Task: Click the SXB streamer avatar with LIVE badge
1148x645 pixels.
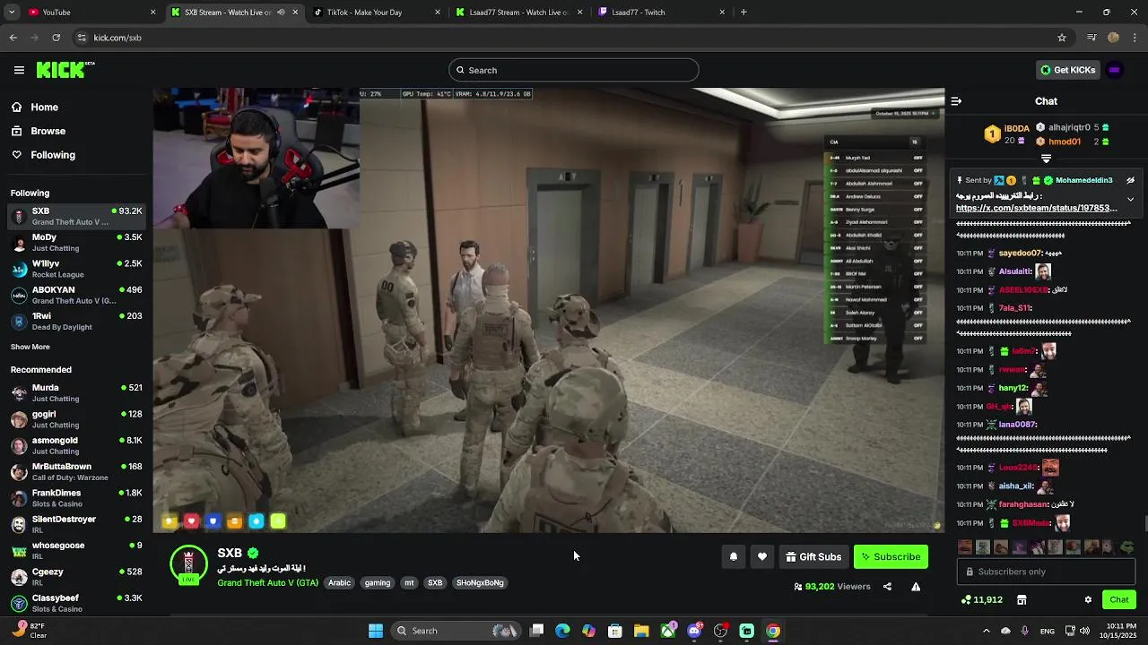Action: coord(188,564)
